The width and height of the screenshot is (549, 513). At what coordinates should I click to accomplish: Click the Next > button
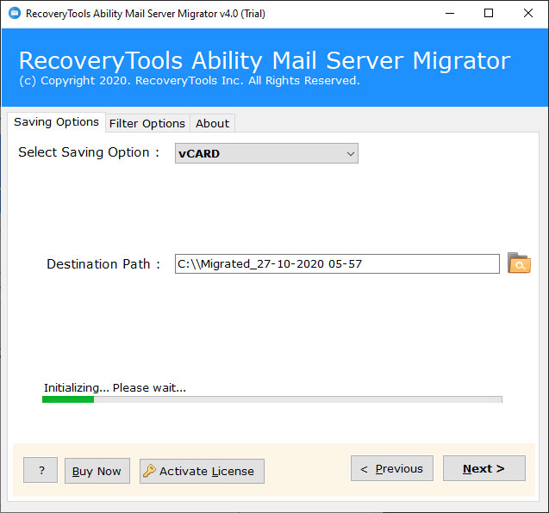483,468
